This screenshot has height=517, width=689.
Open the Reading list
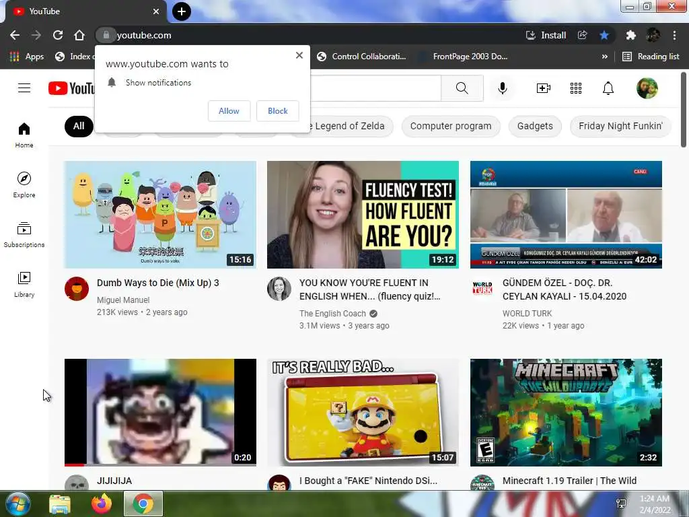(651, 57)
